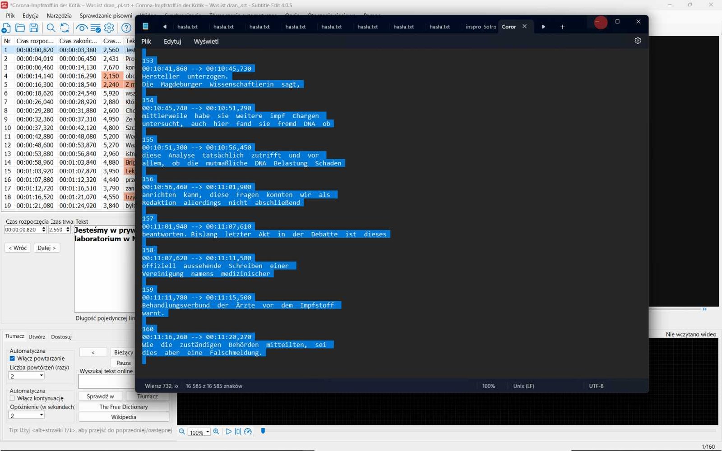Click the Wyszukaj tekst online input field

coord(107,382)
